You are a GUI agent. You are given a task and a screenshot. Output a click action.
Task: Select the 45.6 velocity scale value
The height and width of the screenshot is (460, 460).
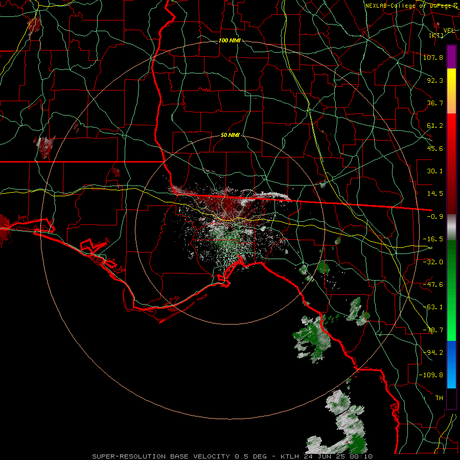tap(435, 148)
